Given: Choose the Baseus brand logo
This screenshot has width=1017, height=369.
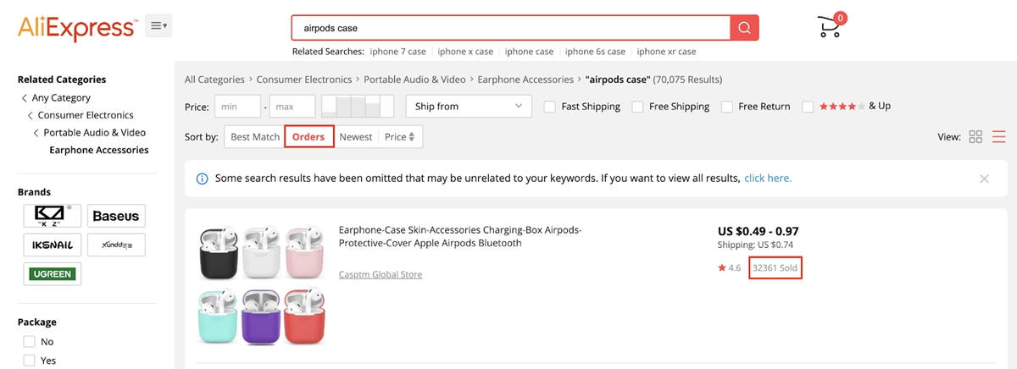Looking at the screenshot, I should [116, 216].
